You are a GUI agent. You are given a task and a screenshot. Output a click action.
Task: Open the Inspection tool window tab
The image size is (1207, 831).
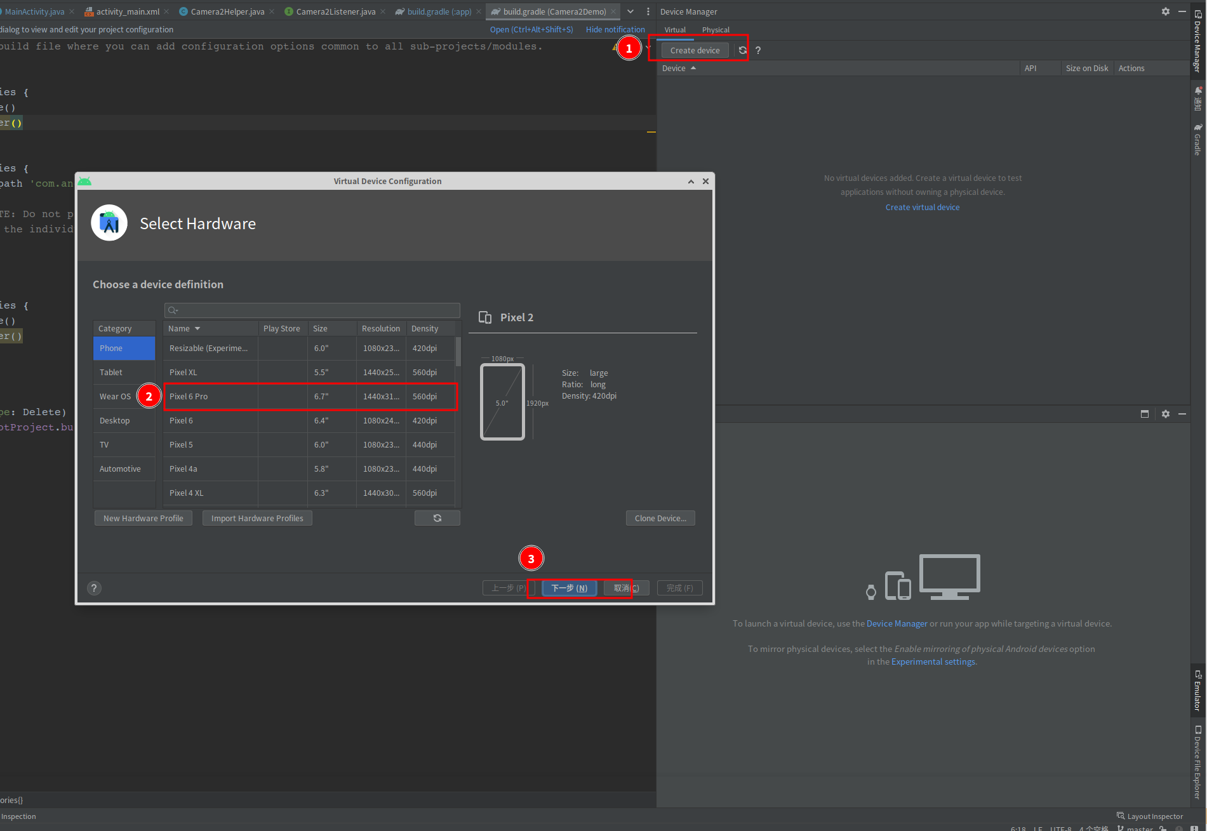coord(18,816)
